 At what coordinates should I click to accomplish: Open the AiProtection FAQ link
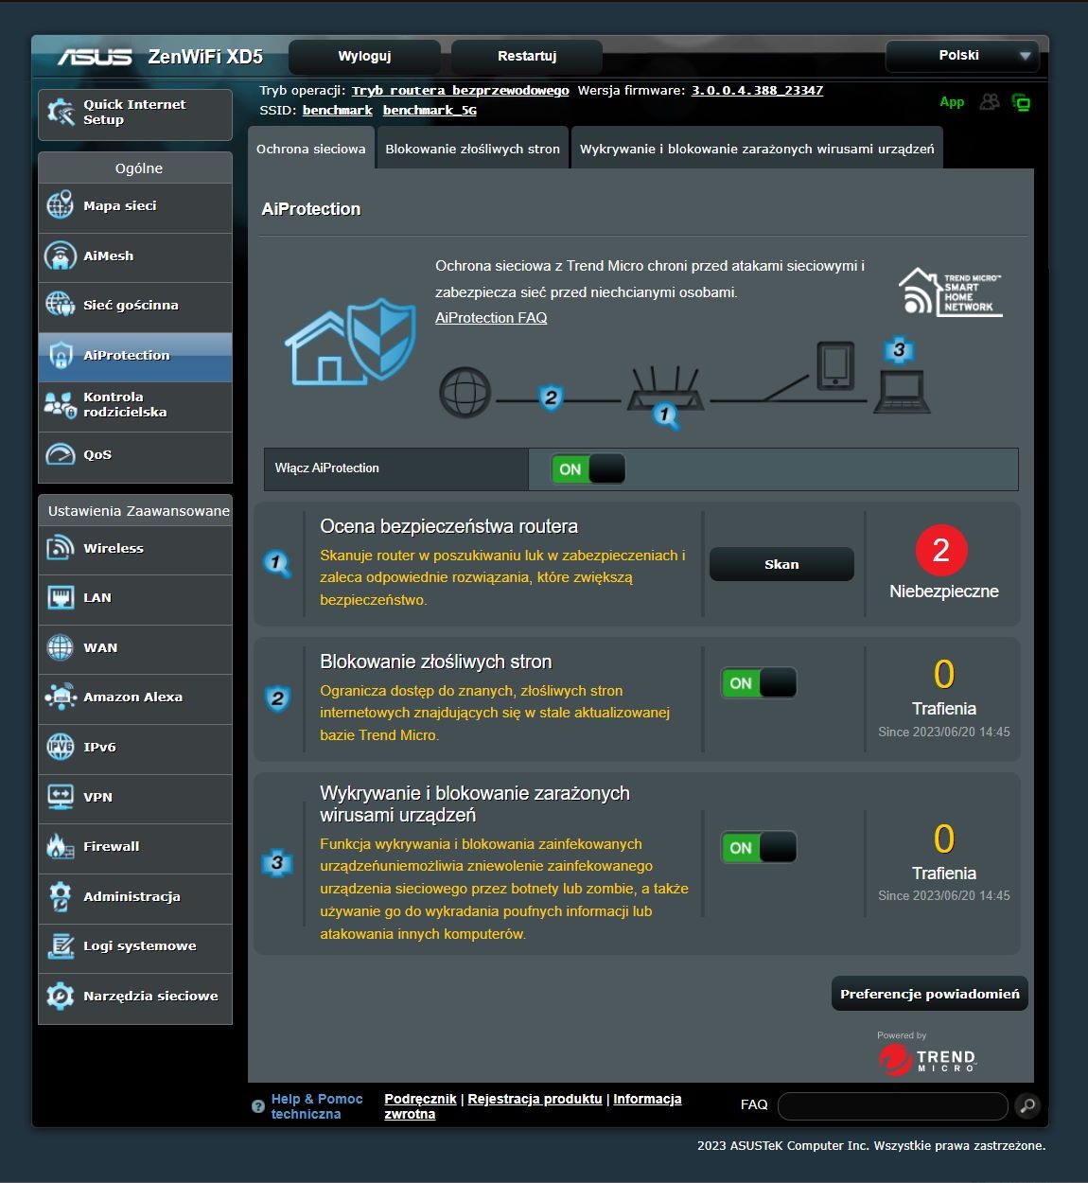tap(491, 318)
